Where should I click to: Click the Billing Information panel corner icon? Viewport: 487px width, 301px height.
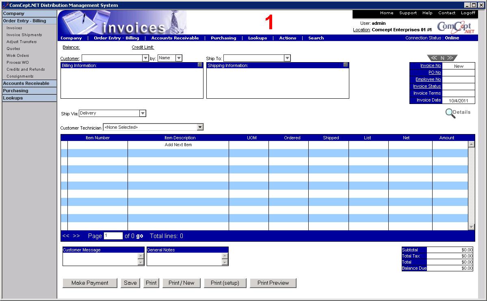(200, 65)
